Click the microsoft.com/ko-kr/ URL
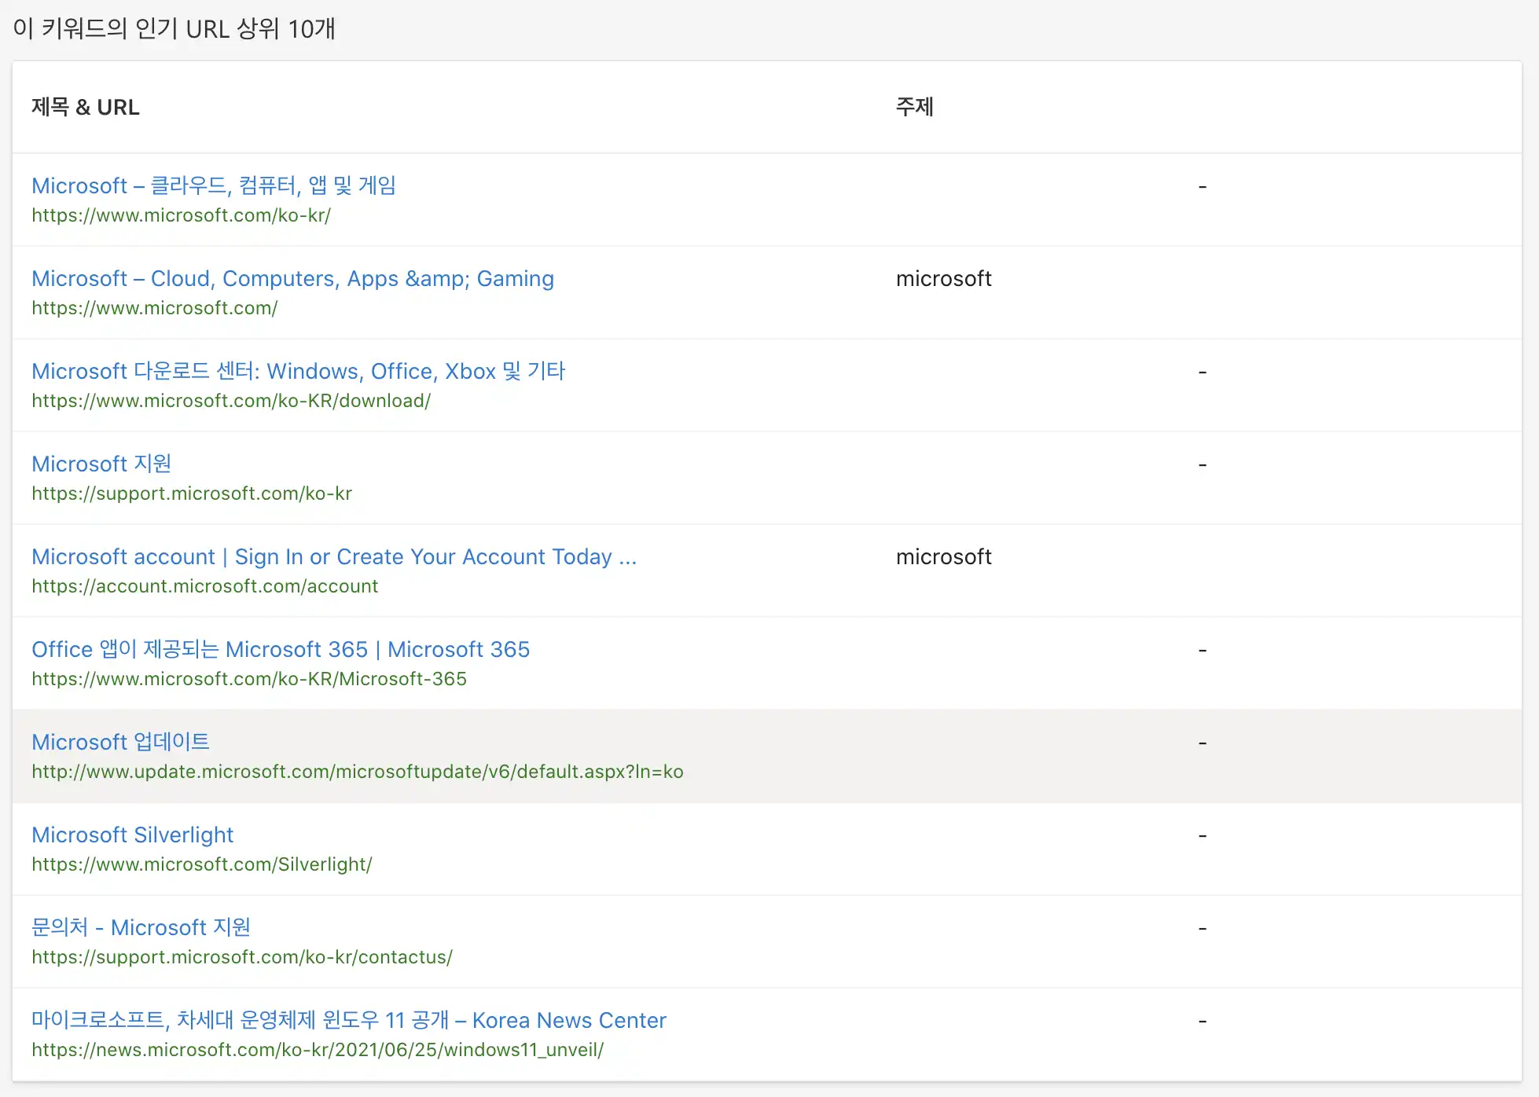The image size is (1539, 1097). 181,215
